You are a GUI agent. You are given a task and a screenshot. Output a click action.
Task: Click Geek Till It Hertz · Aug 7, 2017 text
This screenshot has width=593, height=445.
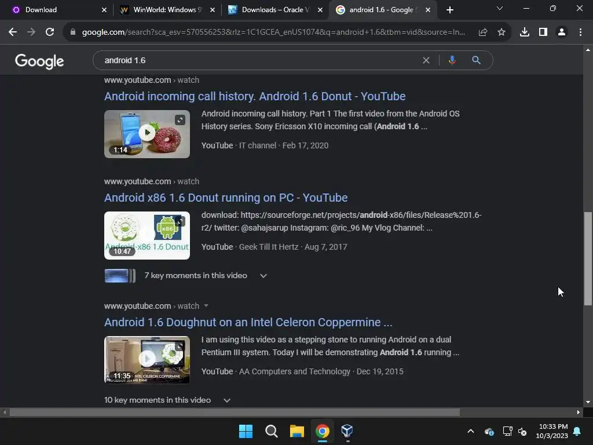pyautogui.click(x=293, y=247)
